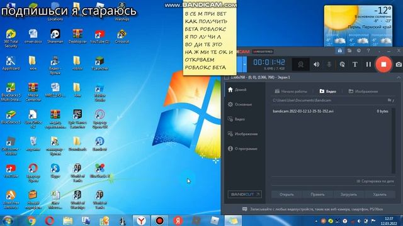The image size is (403, 226).
Task: Click the Править button
Action: click(x=317, y=195)
